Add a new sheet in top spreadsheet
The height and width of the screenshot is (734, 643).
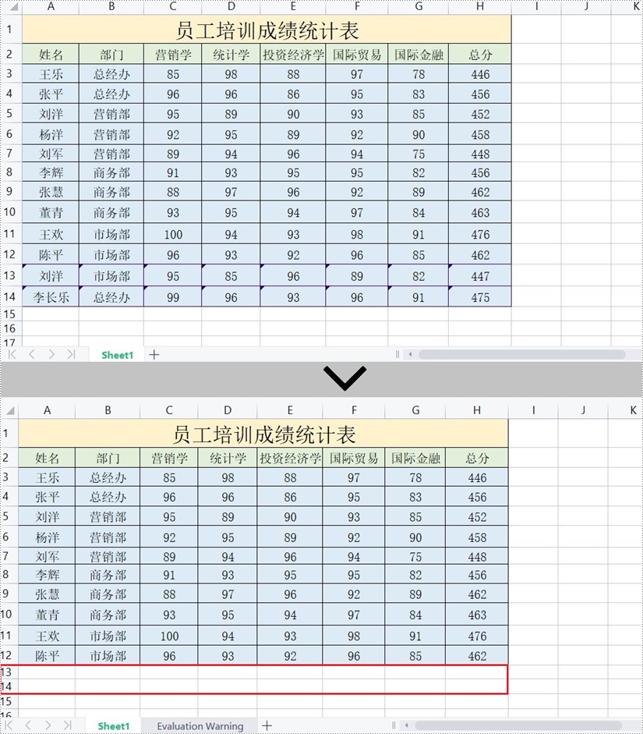click(x=154, y=355)
